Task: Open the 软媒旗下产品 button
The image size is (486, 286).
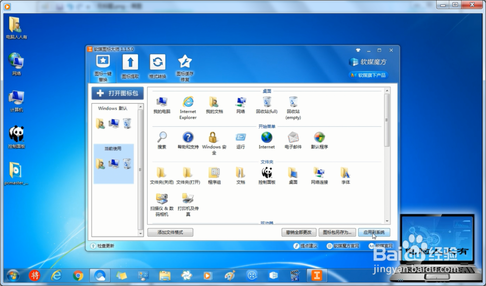Action: click(x=368, y=75)
